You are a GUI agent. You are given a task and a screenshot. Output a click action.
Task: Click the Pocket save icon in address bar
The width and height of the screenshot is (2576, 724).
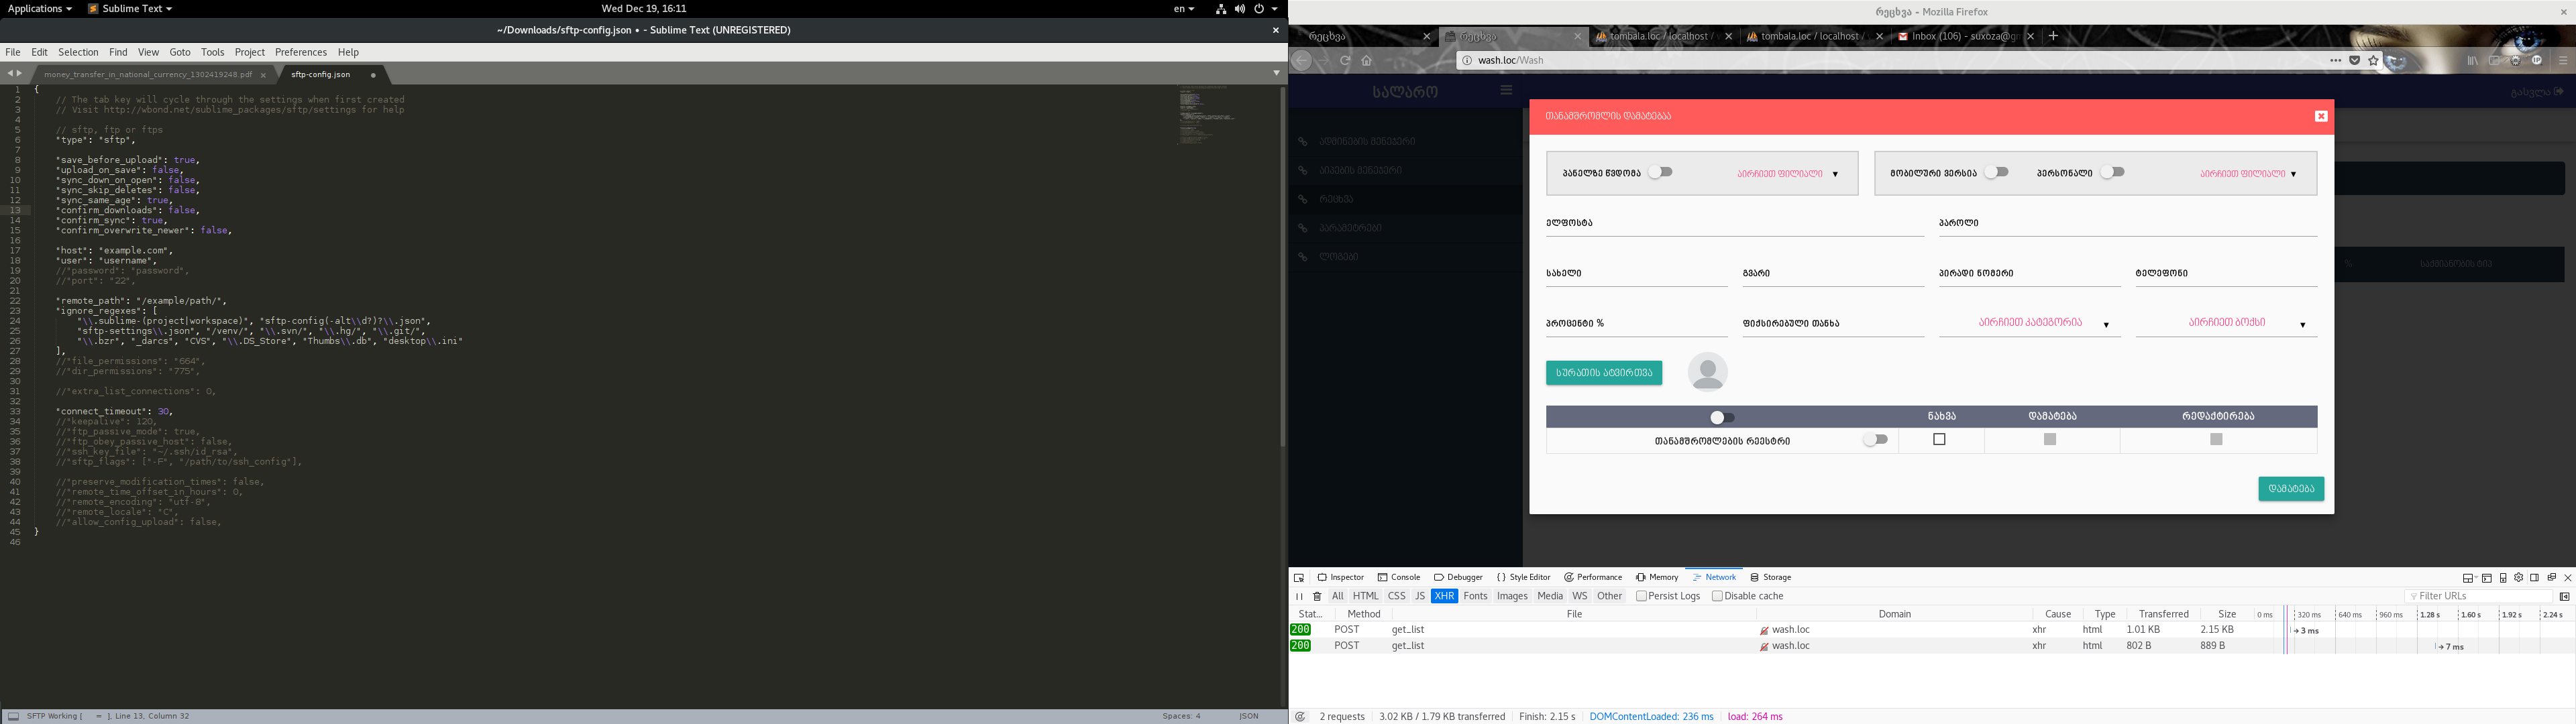point(2355,60)
